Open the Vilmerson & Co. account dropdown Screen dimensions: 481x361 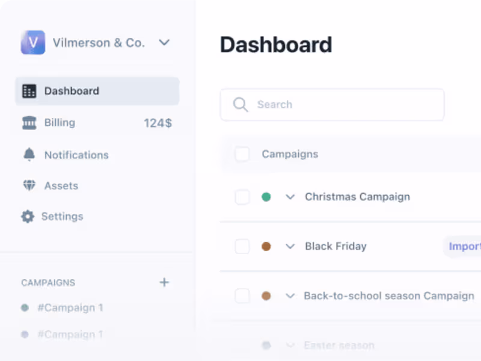pyautogui.click(x=164, y=43)
